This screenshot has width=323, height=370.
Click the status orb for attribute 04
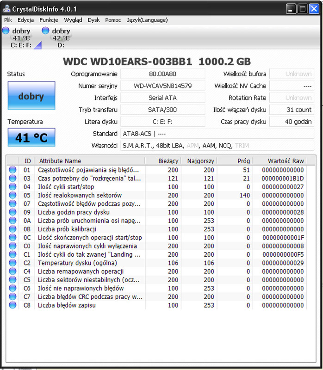click(12, 187)
